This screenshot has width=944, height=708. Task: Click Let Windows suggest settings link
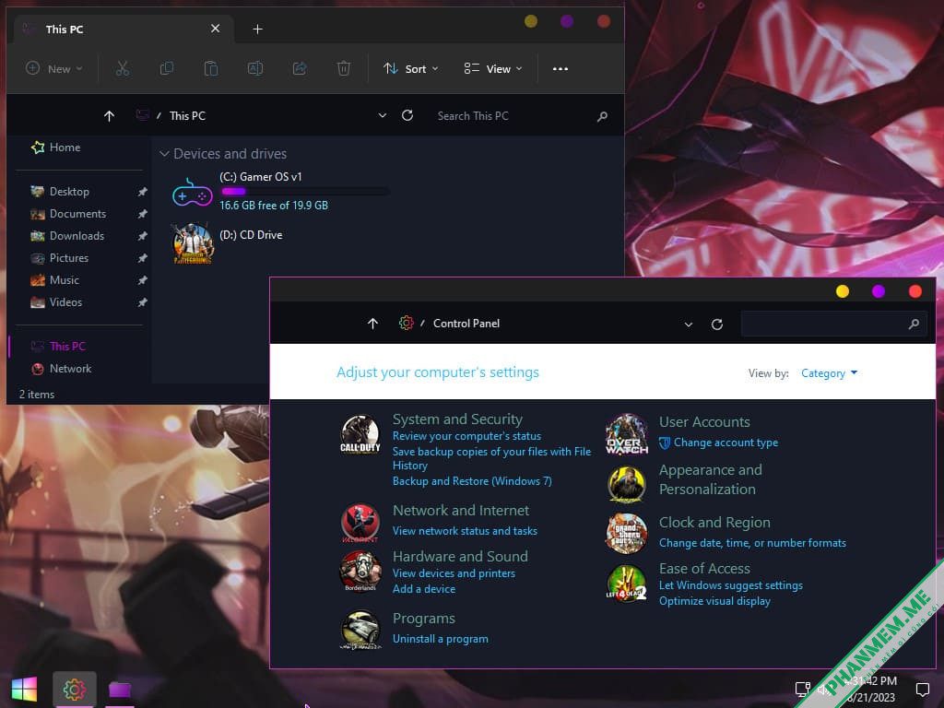[x=731, y=585]
